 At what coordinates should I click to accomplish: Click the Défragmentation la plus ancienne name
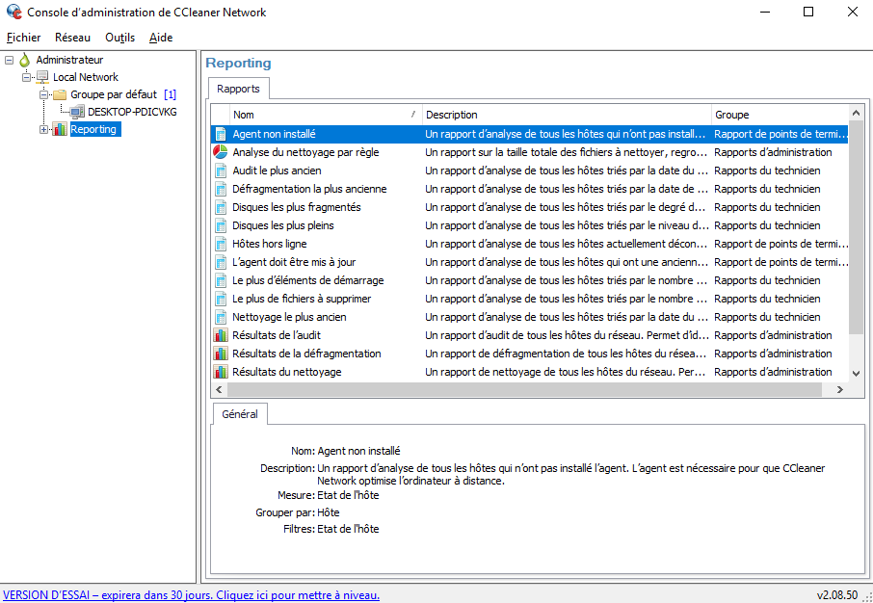[x=309, y=189]
